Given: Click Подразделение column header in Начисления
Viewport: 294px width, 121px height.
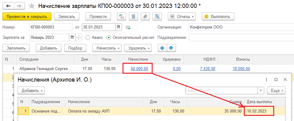Looking at the screenshot, I should click(47, 102).
